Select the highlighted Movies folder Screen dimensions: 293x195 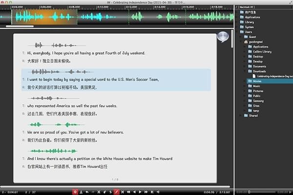click(270, 81)
